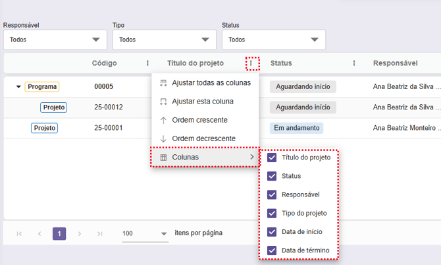
Task: Click page number 1 button
Action: point(59,233)
